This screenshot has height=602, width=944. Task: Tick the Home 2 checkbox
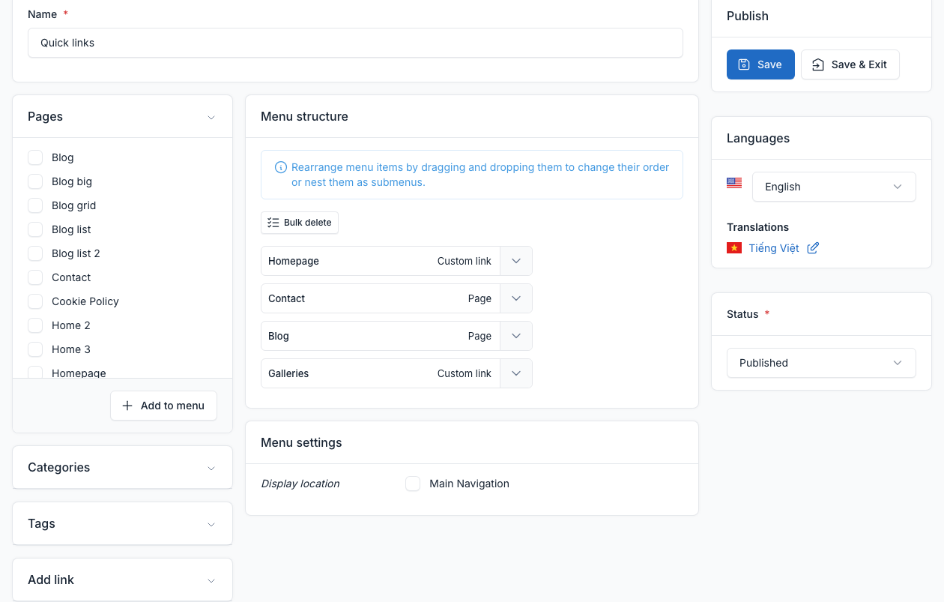(35, 325)
